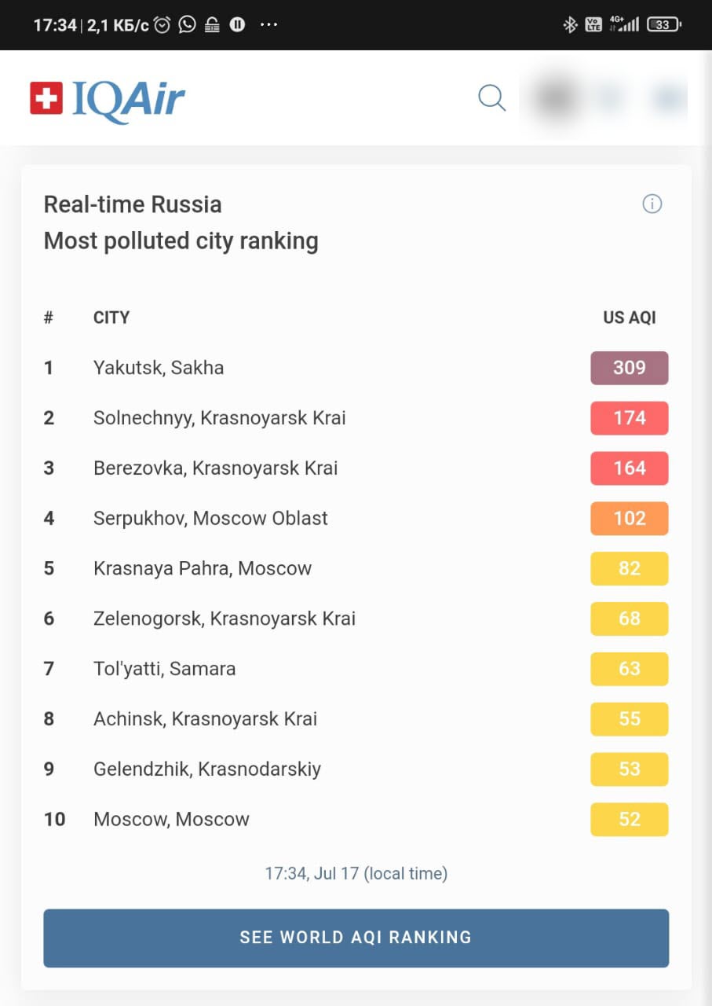Click the ranking info icon
The width and height of the screenshot is (712, 1006).
coord(652,204)
